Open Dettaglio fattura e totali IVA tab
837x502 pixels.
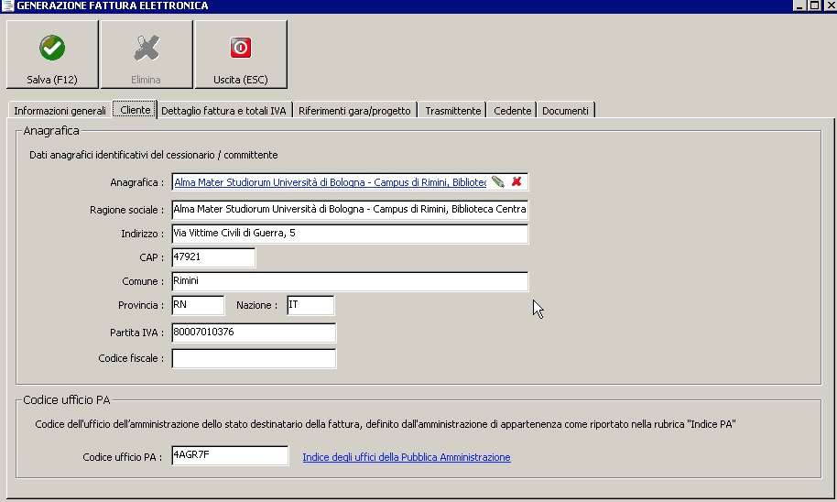(223, 111)
